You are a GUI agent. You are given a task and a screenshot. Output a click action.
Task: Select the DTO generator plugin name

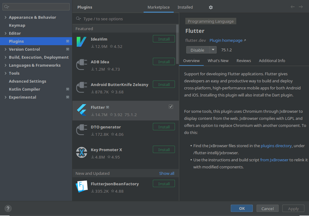106,127
